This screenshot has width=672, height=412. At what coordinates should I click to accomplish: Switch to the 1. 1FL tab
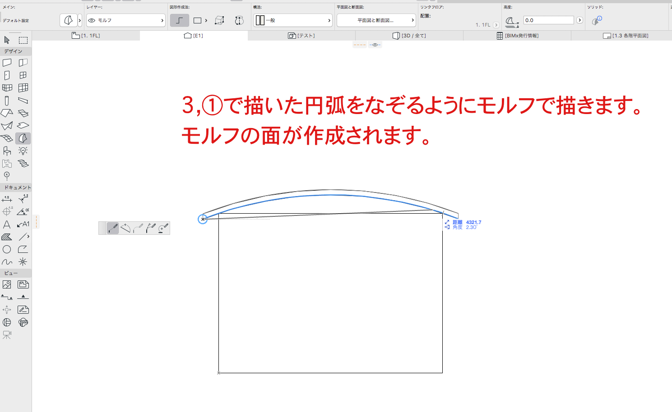click(x=86, y=36)
